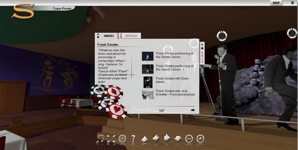298x150 pixels.
Task: Move backward with the down arrow
Action: [x=178, y=139]
